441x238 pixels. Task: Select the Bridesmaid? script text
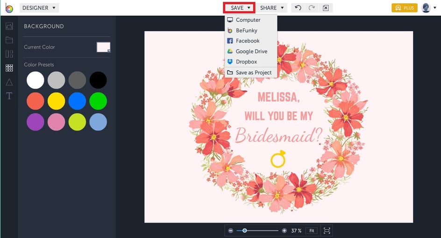click(278, 135)
